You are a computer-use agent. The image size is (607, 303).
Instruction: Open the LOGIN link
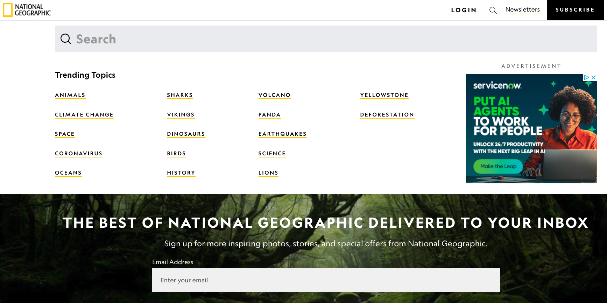[x=464, y=10]
